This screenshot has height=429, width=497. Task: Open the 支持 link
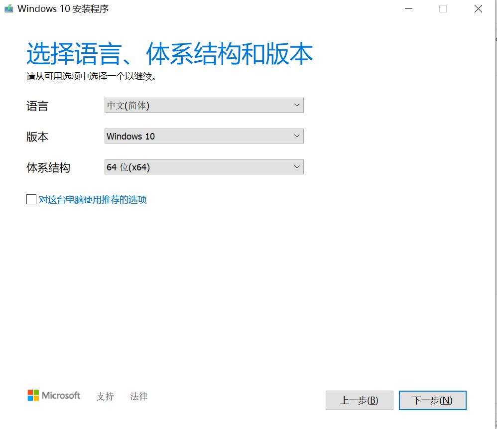[x=104, y=396]
